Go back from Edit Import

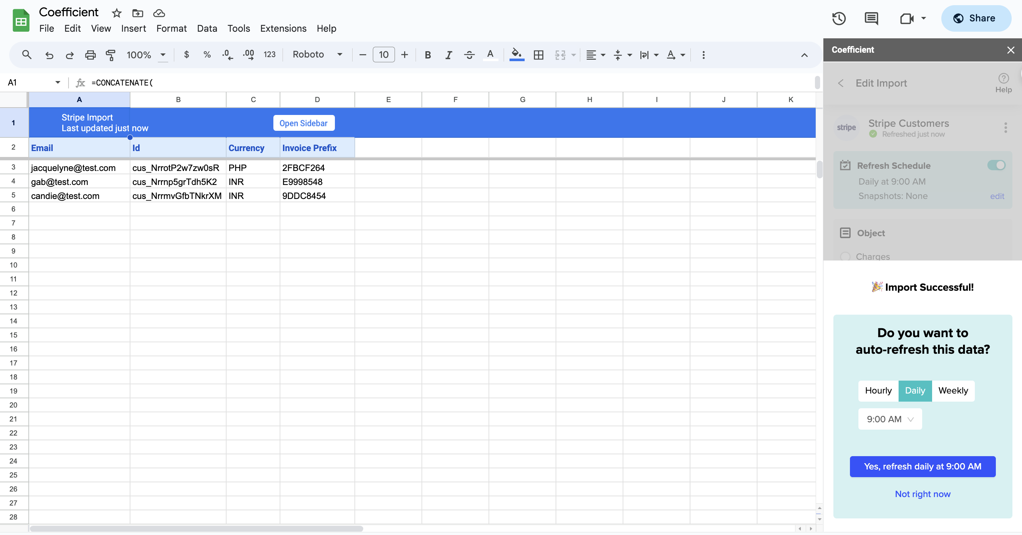841,83
